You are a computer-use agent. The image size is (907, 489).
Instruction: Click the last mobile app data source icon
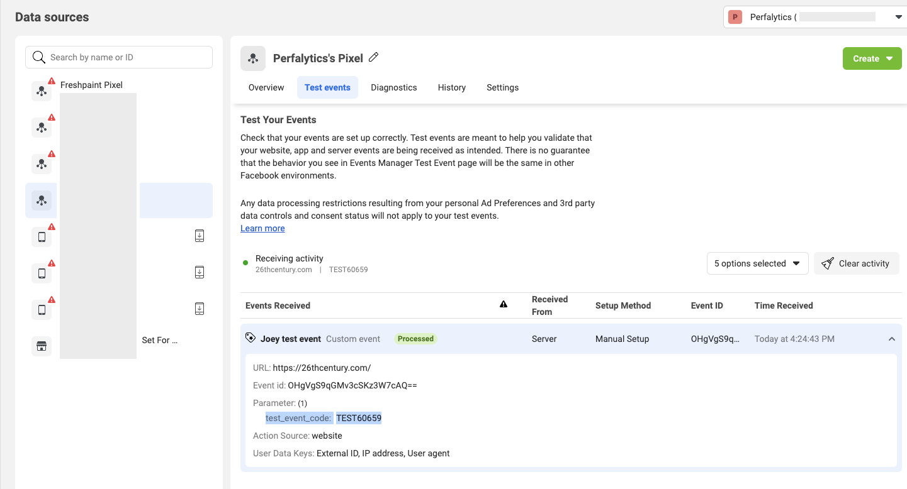42,310
